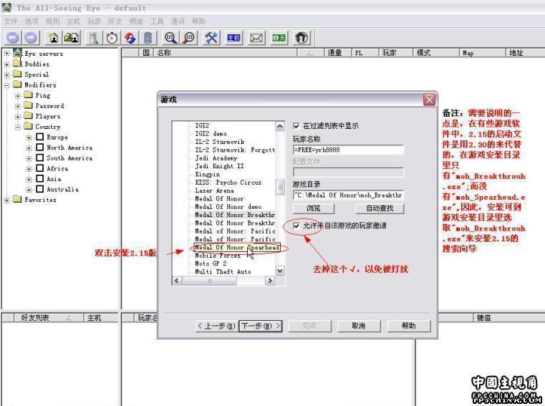The height and width of the screenshot is (406, 545).
Task: Check the Australia checkbox
Action: click(40, 189)
